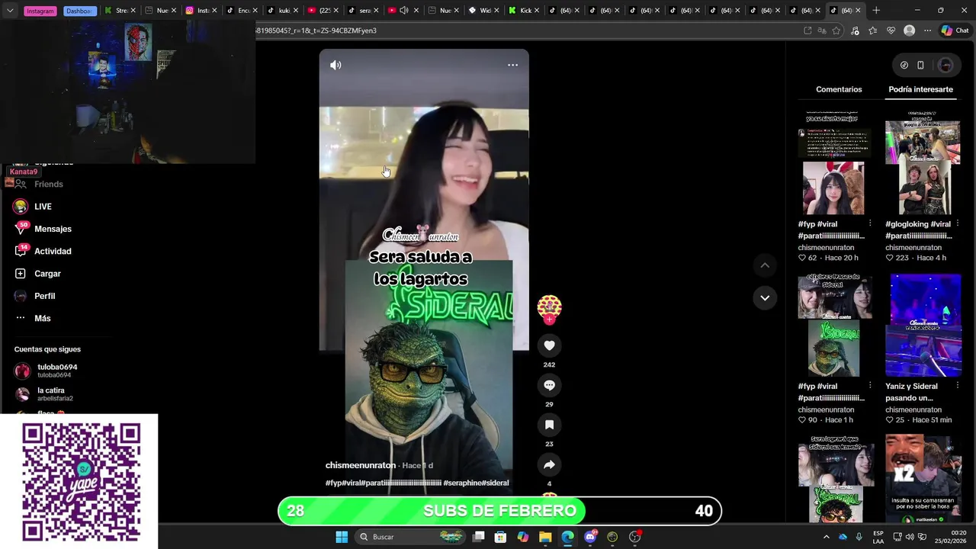The height and width of the screenshot is (549, 976).
Task: Close the active TikTok browser tab
Action: [x=858, y=11]
